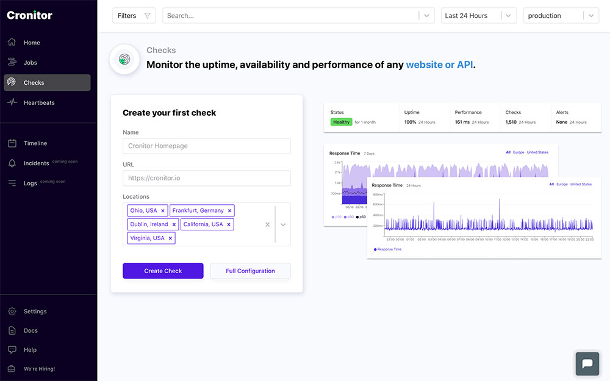Click the We're Hiring briefcase icon
Image resolution: width=610 pixels, height=381 pixels.
tap(12, 369)
